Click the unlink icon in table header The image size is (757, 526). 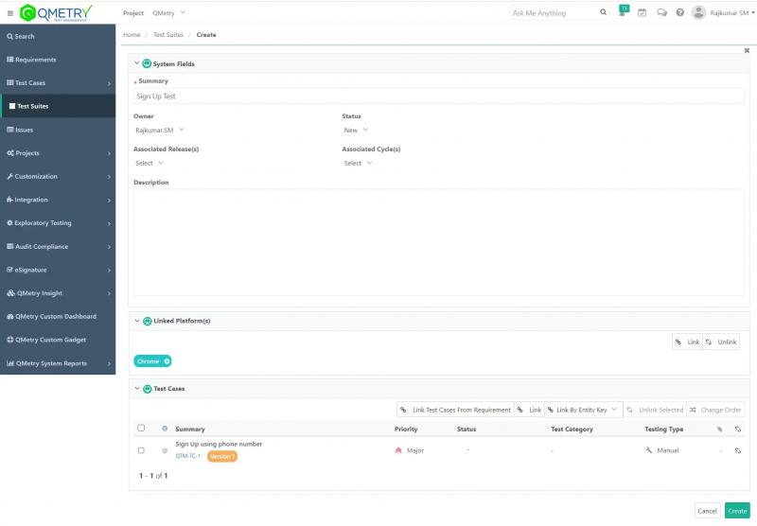tap(738, 429)
